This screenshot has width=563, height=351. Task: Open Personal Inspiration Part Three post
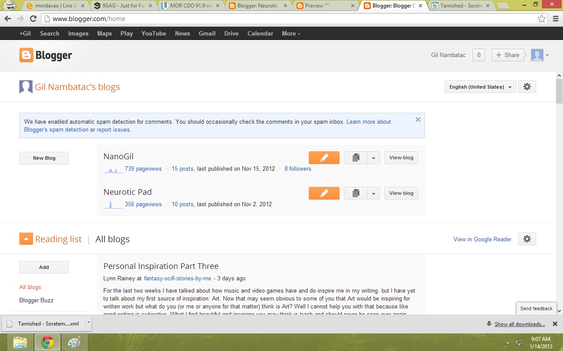point(161,266)
